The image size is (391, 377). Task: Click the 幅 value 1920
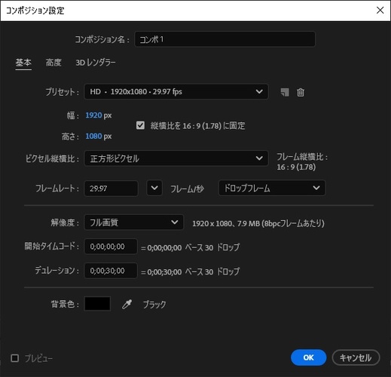tap(93, 115)
